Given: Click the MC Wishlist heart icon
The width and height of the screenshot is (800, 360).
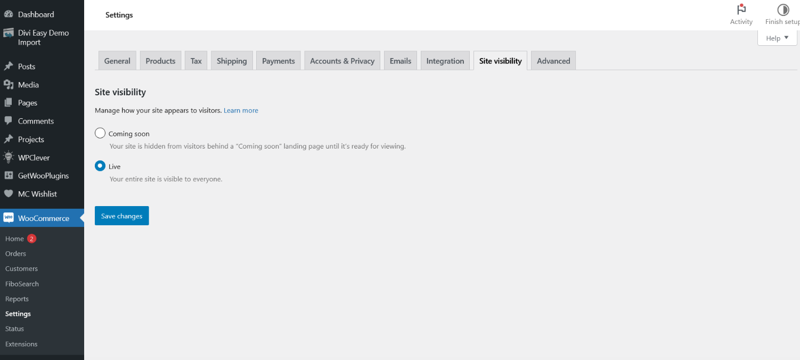Looking at the screenshot, I should pos(9,194).
